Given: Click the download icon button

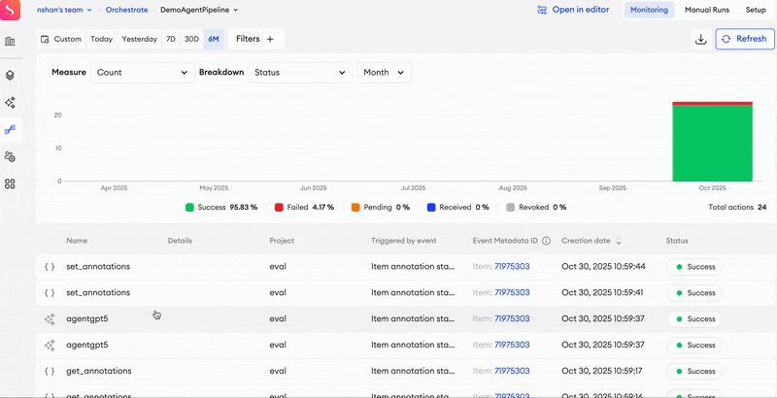Looking at the screenshot, I should pos(700,39).
